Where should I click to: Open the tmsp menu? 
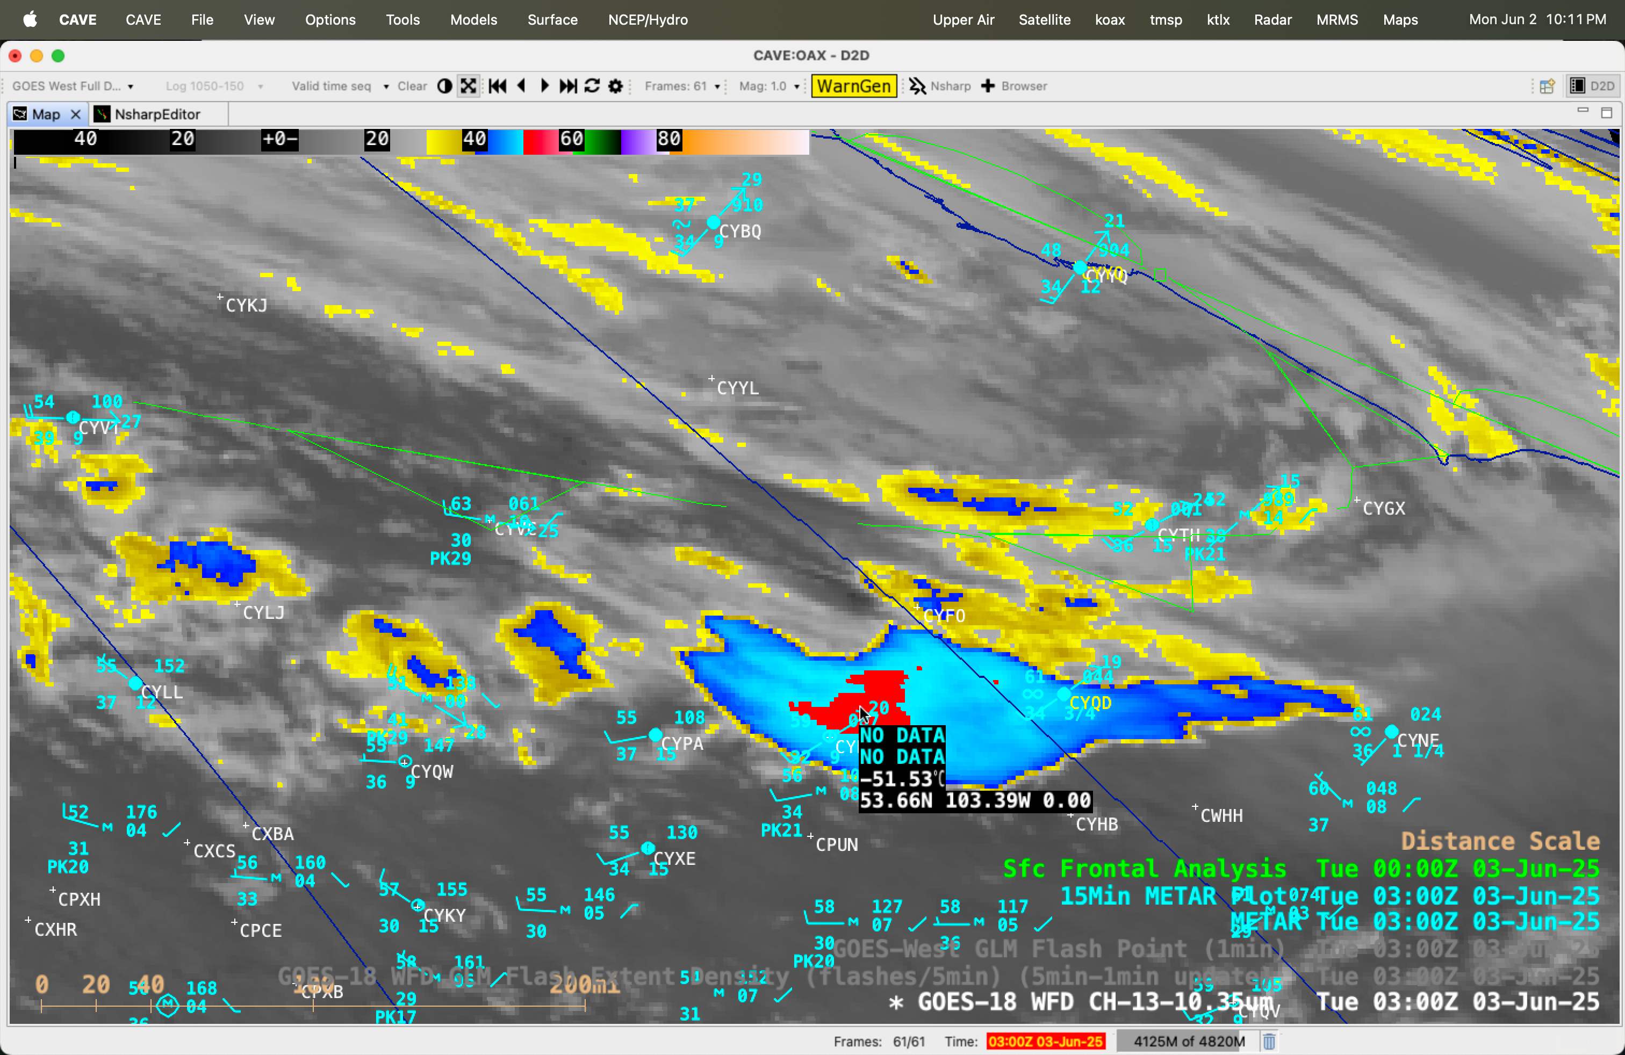pyautogui.click(x=1166, y=19)
